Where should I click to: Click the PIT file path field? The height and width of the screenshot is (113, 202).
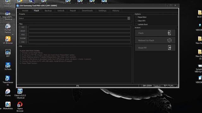[x=80, y=27]
